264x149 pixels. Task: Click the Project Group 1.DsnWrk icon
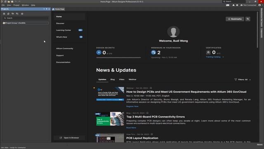click(x=4, y=23)
